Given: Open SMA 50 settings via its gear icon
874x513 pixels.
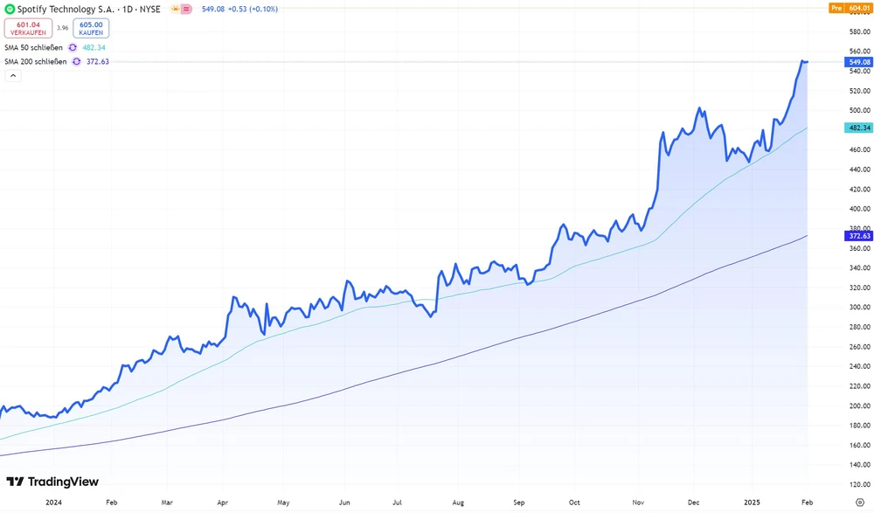Looking at the screenshot, I should (x=73, y=48).
